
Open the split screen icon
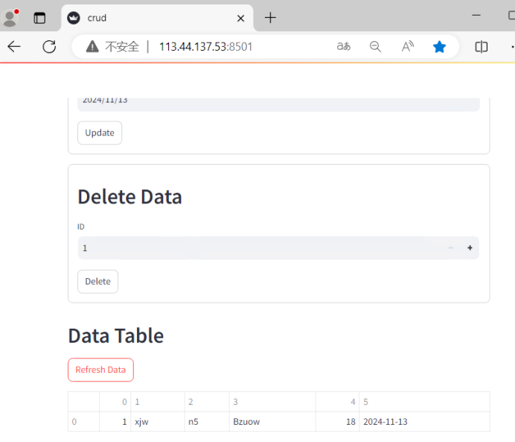[x=482, y=47]
